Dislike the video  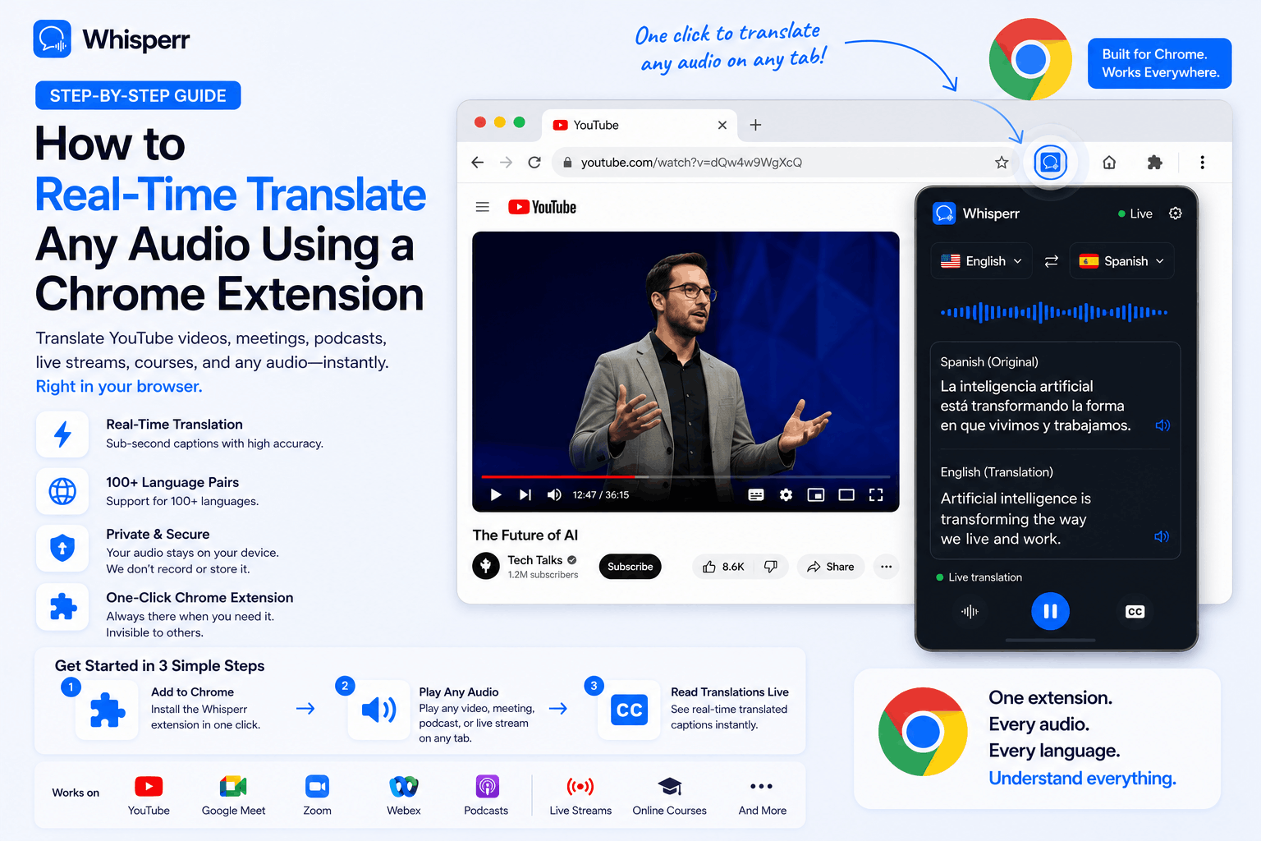pos(771,567)
